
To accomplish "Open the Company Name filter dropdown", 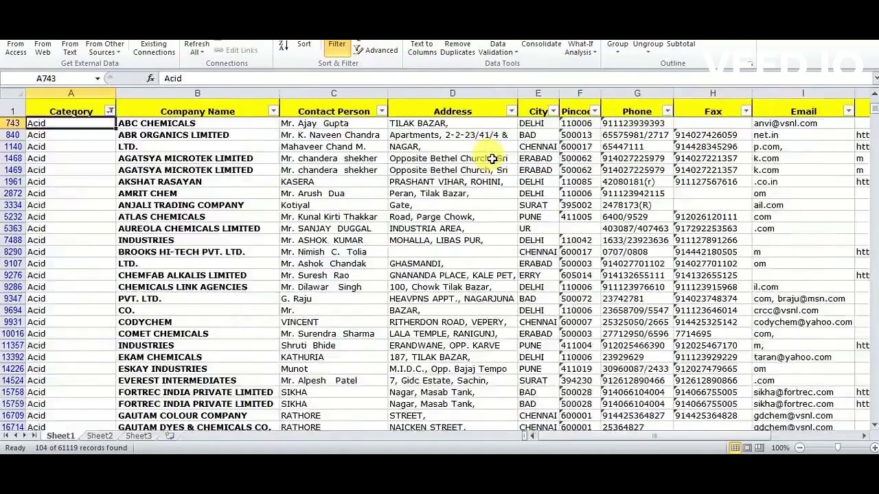I will 273,111.
